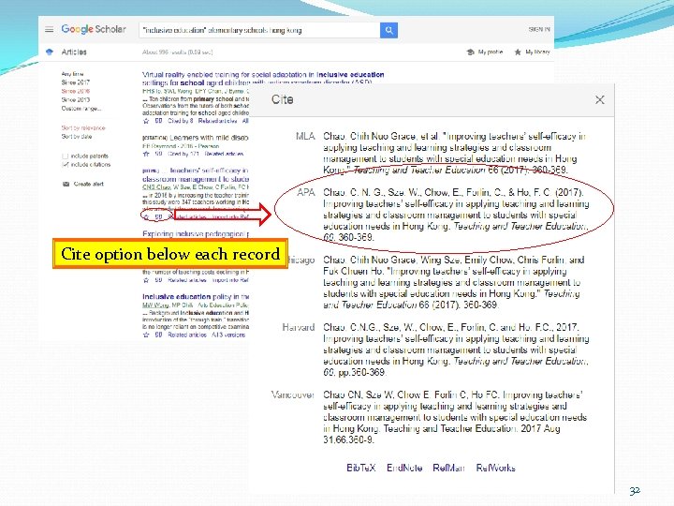This screenshot has height=506, width=674.
Task: Open the SIGN IN link
Action: point(539,29)
